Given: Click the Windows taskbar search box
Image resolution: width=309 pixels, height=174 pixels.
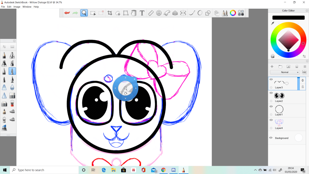Looking at the screenshot, I should pos(45,170).
